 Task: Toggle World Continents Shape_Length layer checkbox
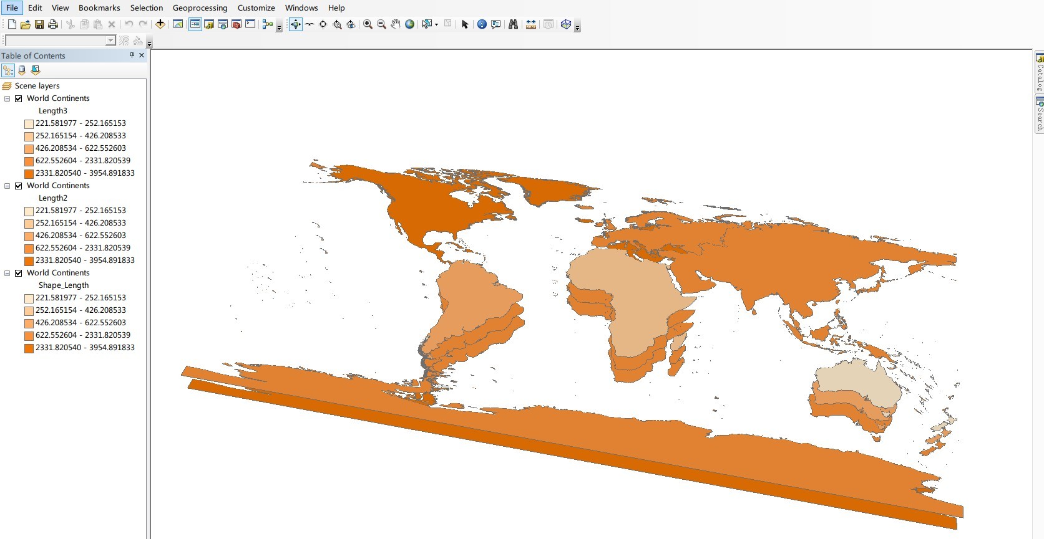[19, 273]
